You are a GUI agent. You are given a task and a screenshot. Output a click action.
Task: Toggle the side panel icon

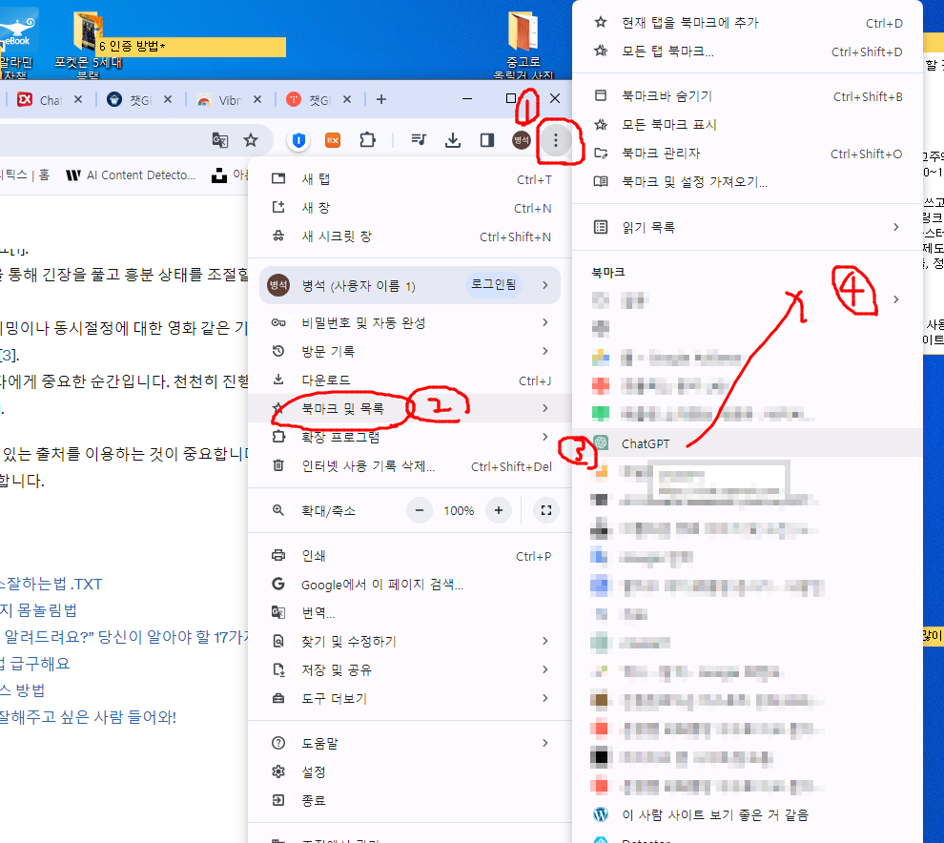click(x=487, y=141)
